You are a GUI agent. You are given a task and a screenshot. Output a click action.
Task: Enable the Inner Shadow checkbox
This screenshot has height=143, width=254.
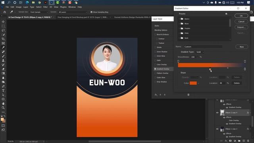(155, 52)
